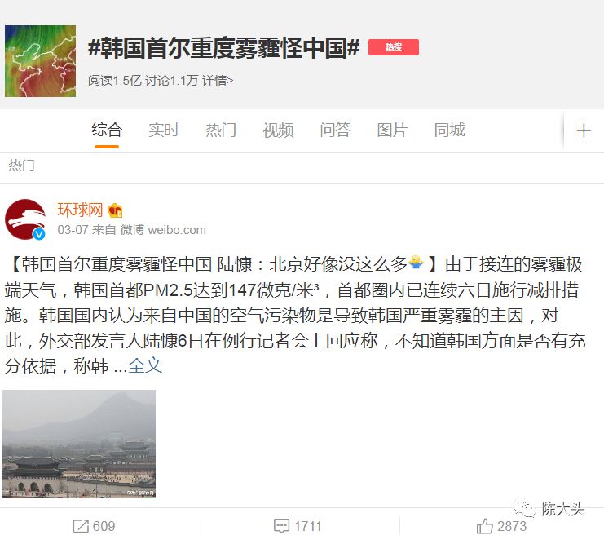Switch to the 热门 tab
The height and width of the screenshot is (535, 604).
pyautogui.click(x=221, y=130)
